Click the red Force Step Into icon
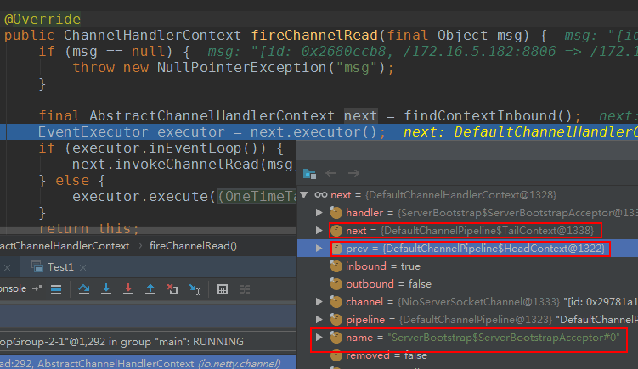Image resolution: width=638 pixels, height=369 pixels. [128, 289]
